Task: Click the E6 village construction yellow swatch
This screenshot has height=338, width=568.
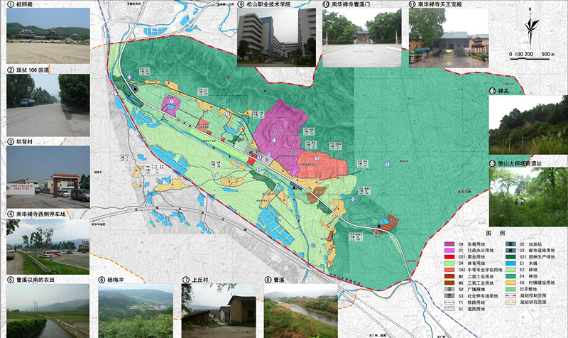Action: click(x=510, y=282)
